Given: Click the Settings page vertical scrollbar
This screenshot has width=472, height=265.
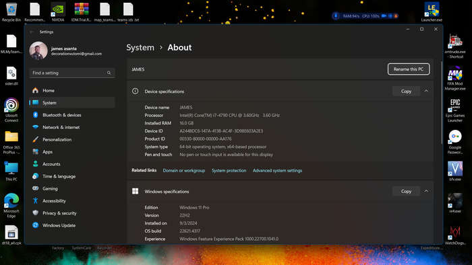Looking at the screenshot, I should point(442,102).
